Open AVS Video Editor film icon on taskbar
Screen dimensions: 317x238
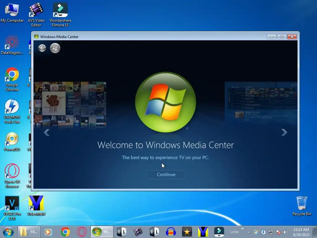point(138,232)
